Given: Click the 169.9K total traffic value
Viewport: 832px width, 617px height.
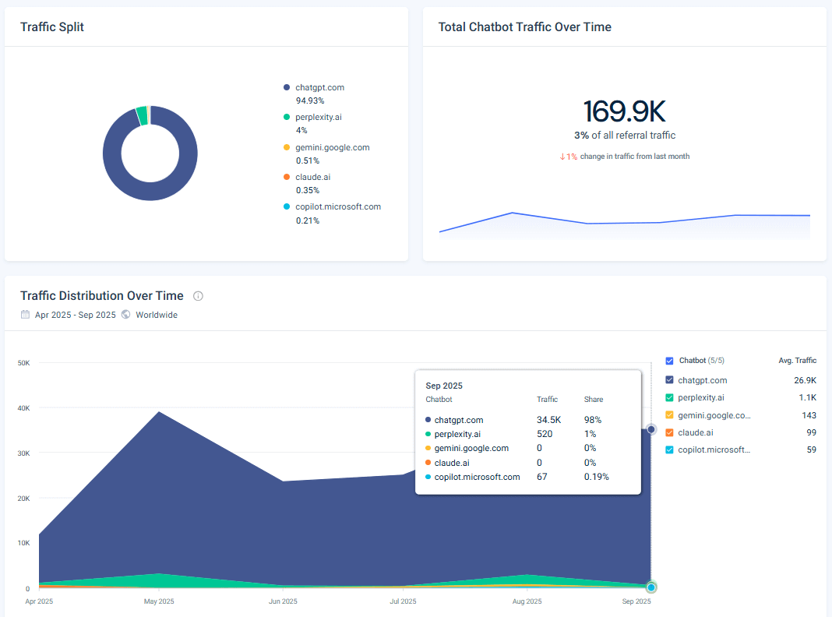Looking at the screenshot, I should (x=625, y=111).
